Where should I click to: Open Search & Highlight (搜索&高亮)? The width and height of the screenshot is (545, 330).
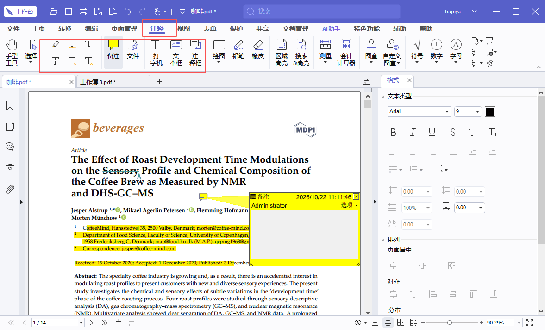pos(301,52)
